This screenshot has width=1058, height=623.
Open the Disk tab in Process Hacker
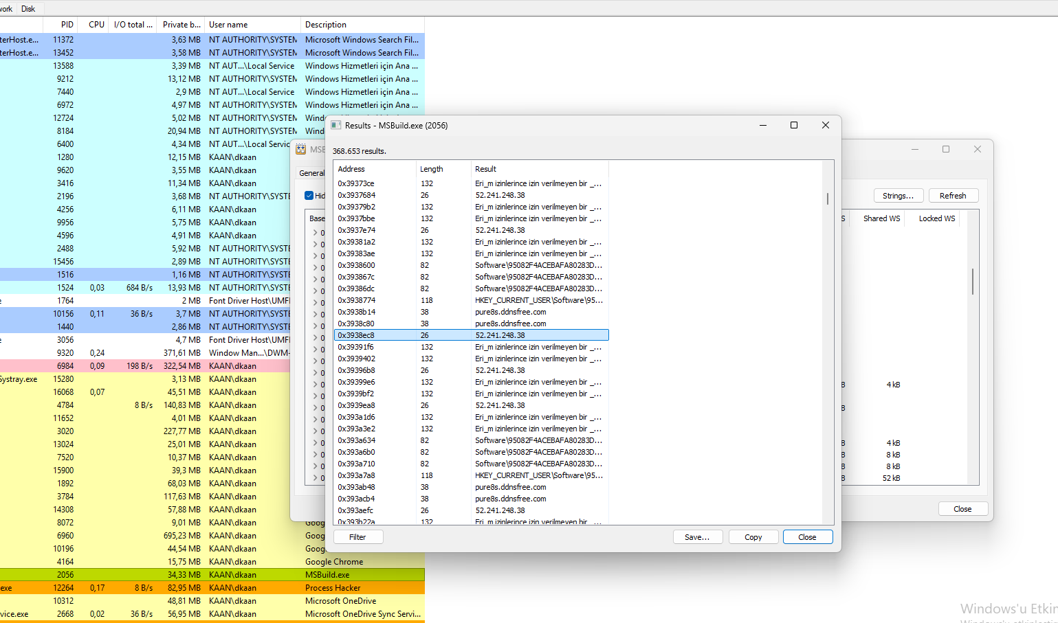[28, 9]
